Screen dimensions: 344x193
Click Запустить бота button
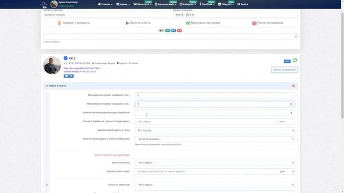pos(138,23)
